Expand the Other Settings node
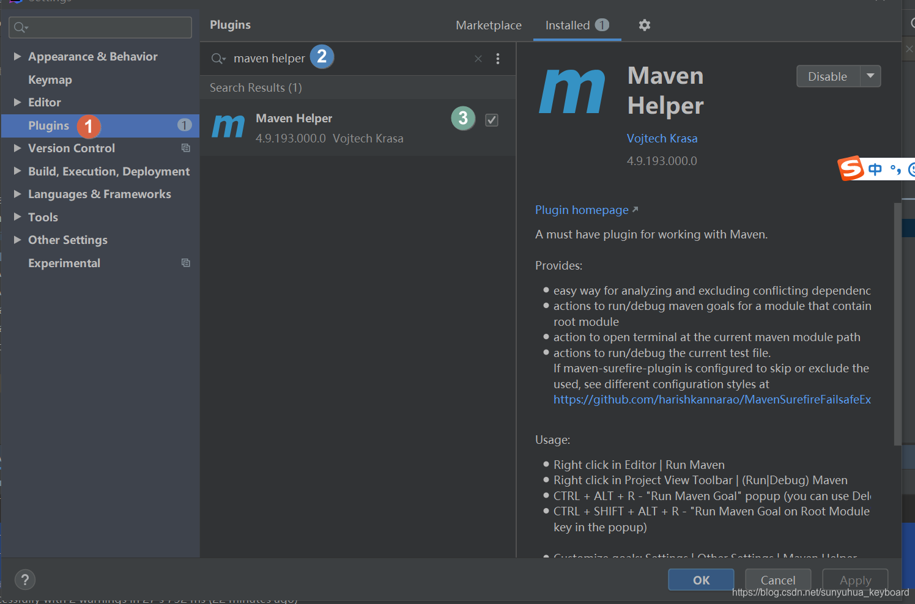915x604 pixels. pos(17,240)
